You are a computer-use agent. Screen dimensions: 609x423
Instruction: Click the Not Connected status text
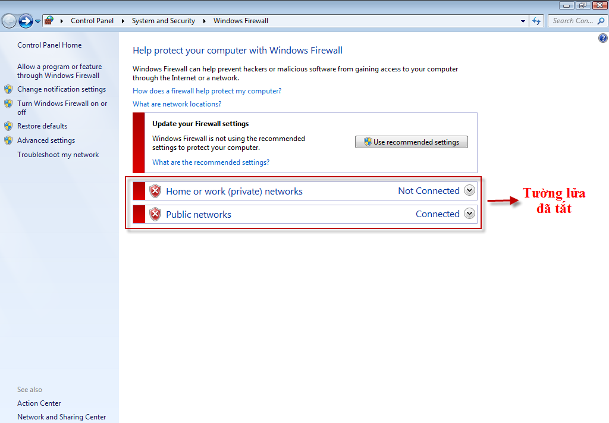point(429,191)
